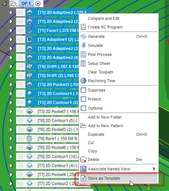The width and height of the screenshot is (169, 191).
Task: Click the [T6] Bore1 operation icon
Action: pos(30,138)
